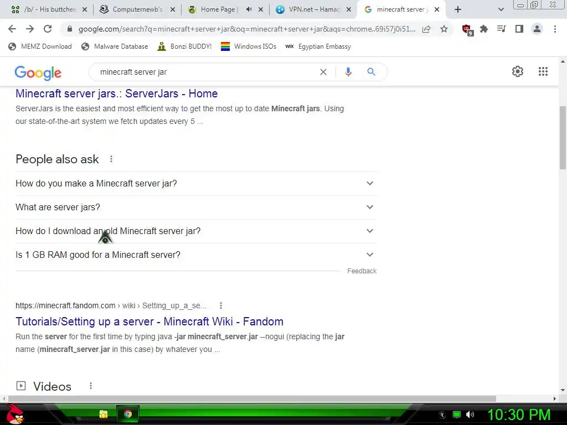Run the search with the magnifier icon

coord(371,71)
